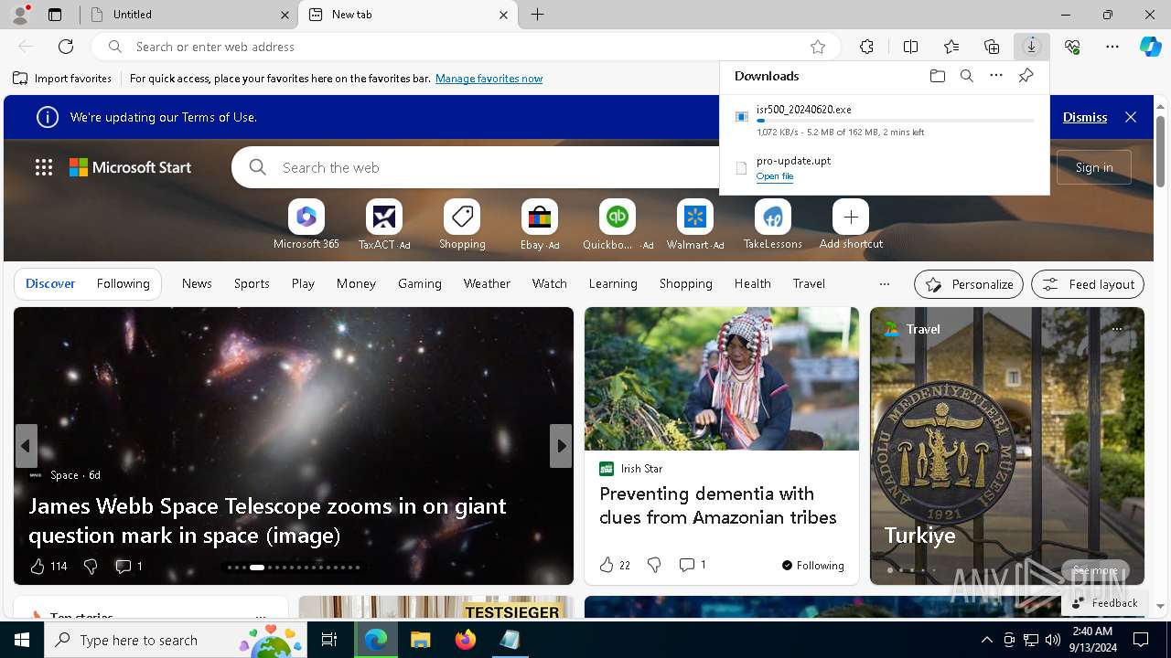This screenshot has width=1171, height=658.
Task: Add this page to favorites star
Action: 818,47
